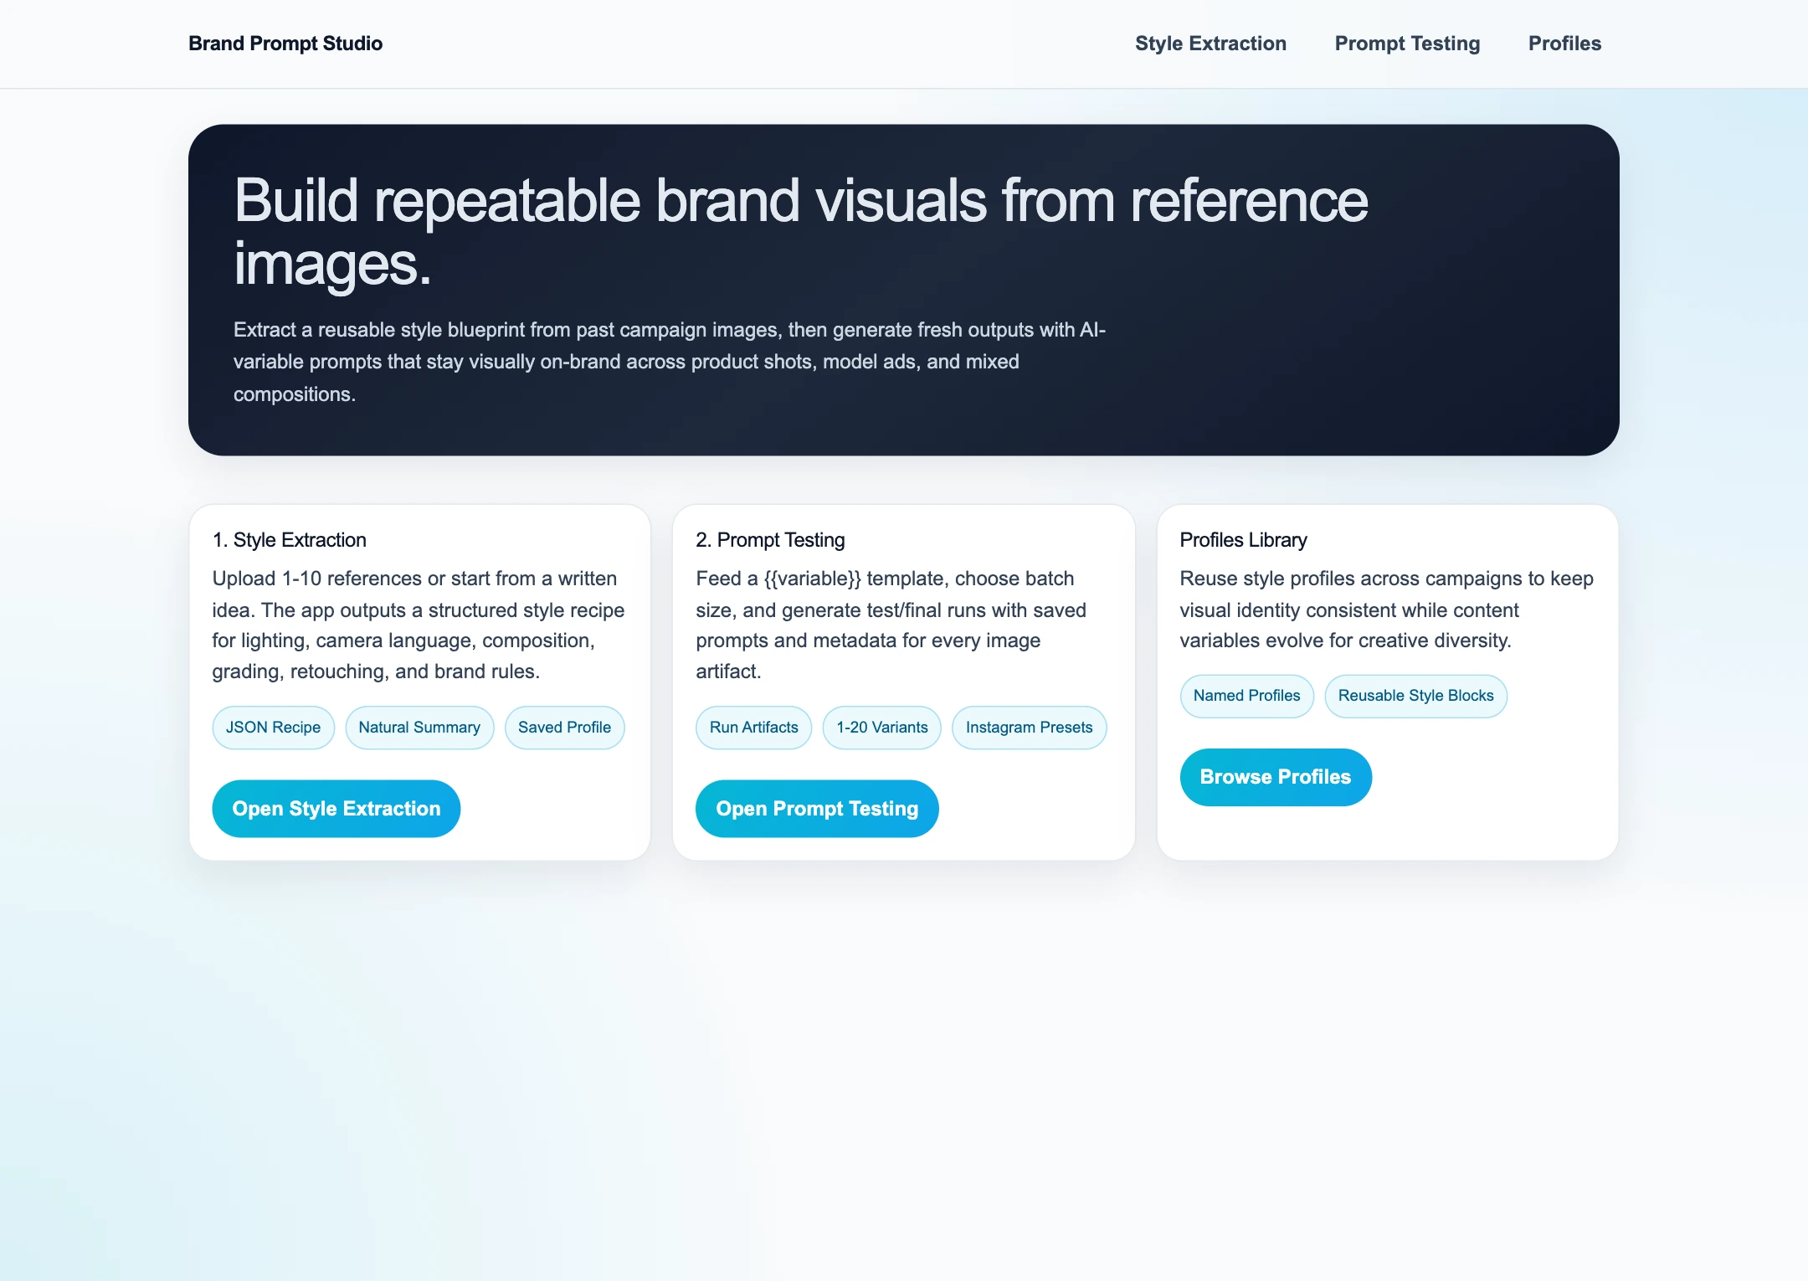This screenshot has height=1281, width=1808.
Task: Click the Open Prompt Testing button
Action: coord(817,809)
